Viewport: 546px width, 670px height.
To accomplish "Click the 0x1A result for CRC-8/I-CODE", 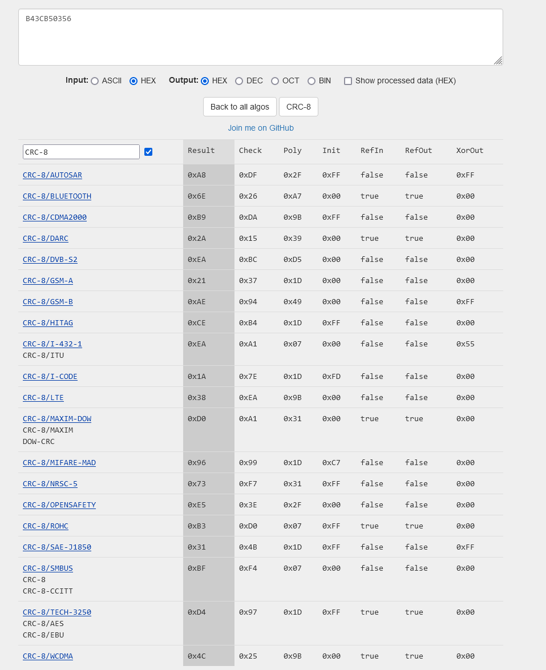I will click(197, 377).
